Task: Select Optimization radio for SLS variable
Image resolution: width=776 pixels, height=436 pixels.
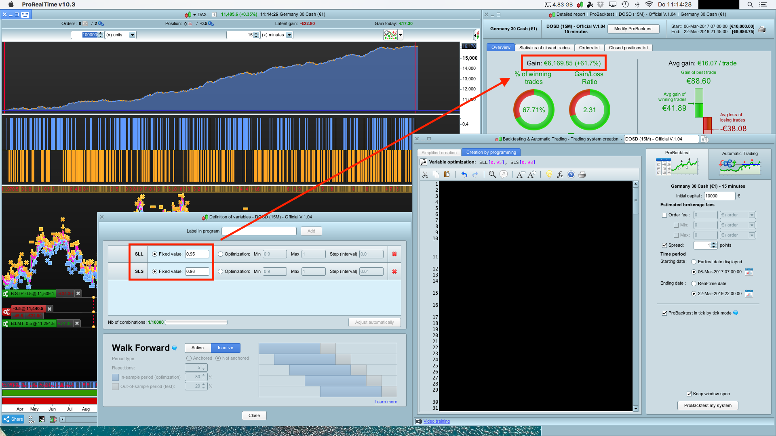Action: pos(220,271)
